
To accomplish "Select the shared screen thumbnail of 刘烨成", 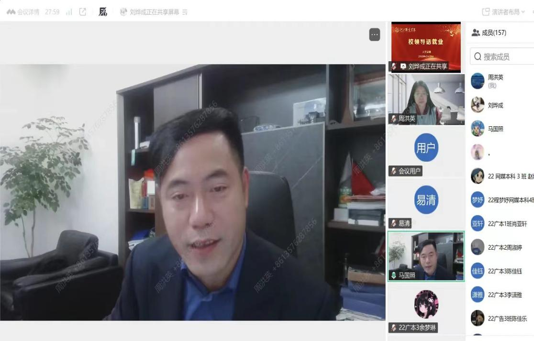I will pyautogui.click(x=426, y=47).
